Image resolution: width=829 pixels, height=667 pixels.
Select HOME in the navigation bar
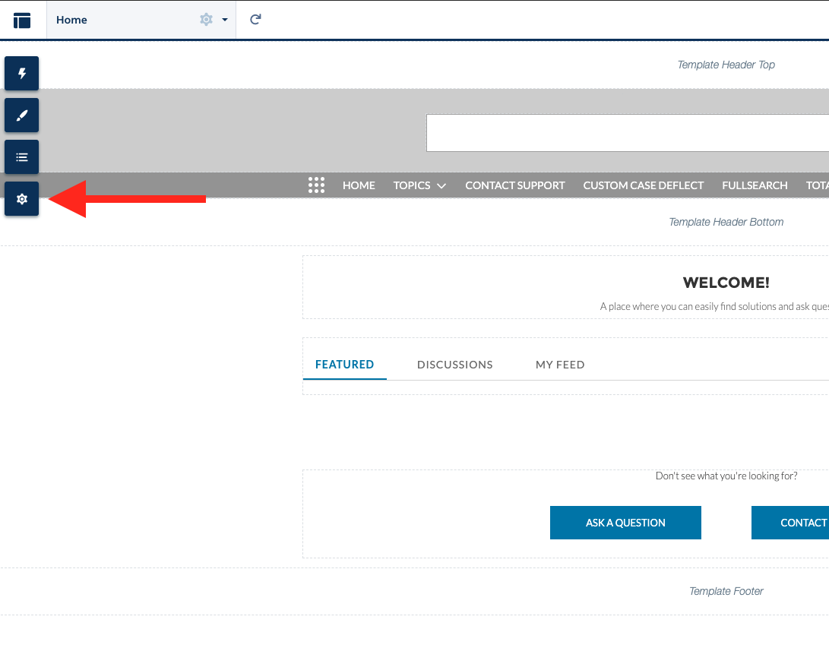click(359, 185)
